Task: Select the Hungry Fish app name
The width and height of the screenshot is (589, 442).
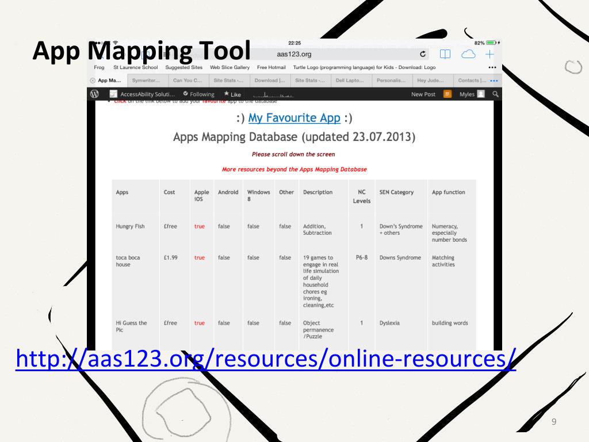Action: pyautogui.click(x=130, y=226)
